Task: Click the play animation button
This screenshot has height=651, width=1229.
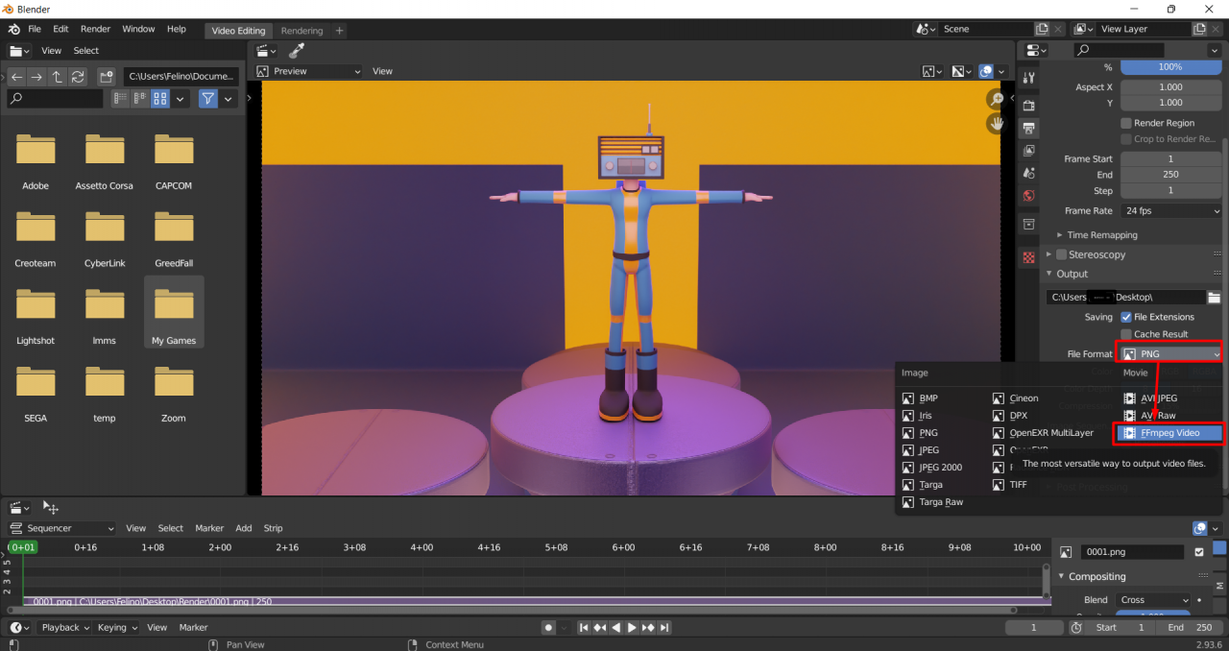Action: coord(632,628)
